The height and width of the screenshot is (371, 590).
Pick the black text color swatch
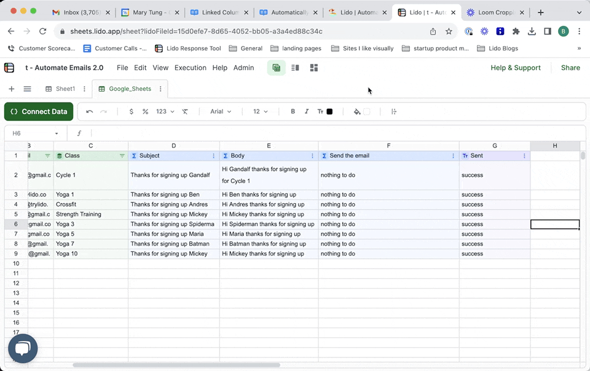329,112
